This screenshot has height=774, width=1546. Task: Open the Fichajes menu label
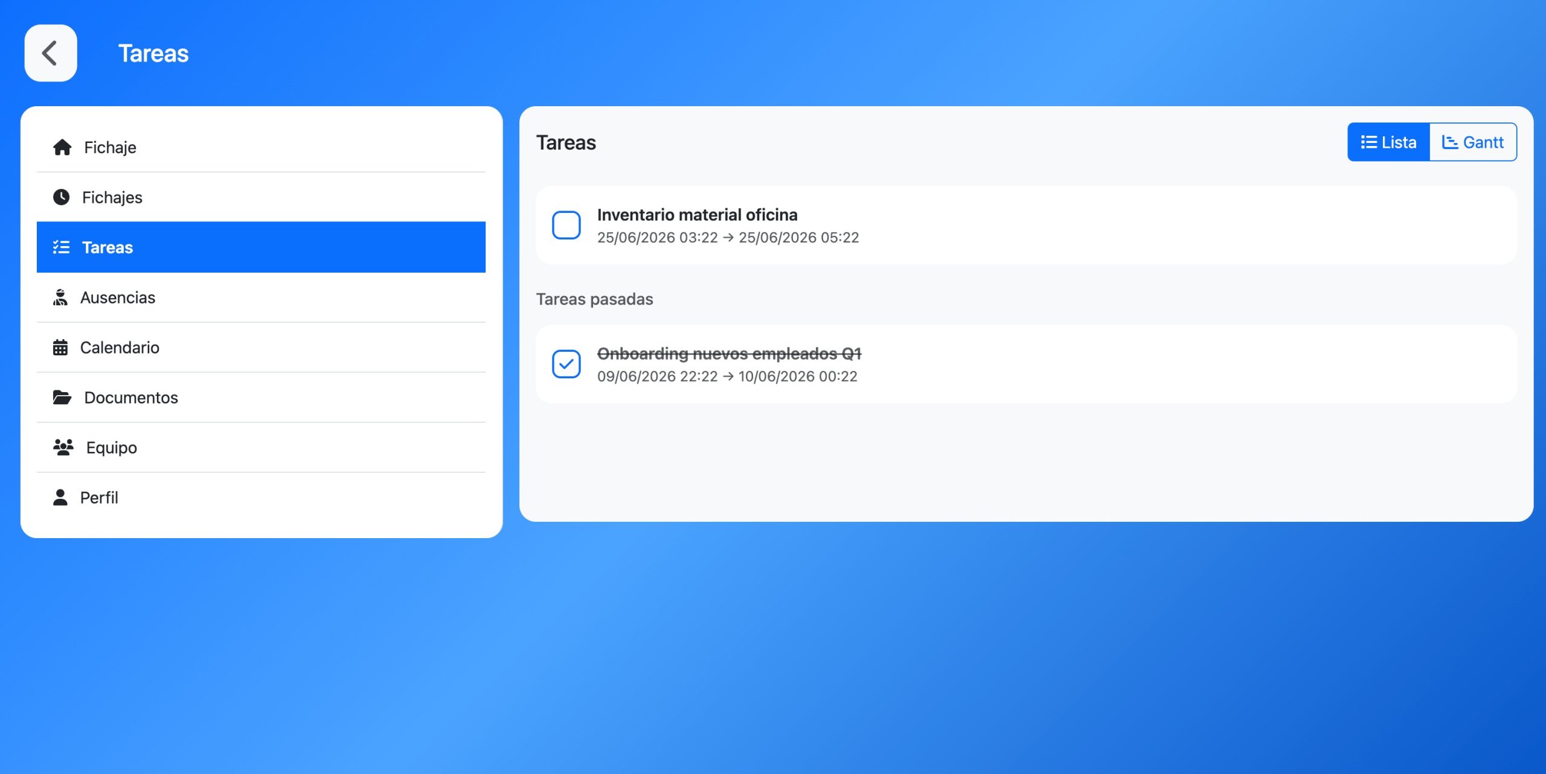click(x=112, y=197)
